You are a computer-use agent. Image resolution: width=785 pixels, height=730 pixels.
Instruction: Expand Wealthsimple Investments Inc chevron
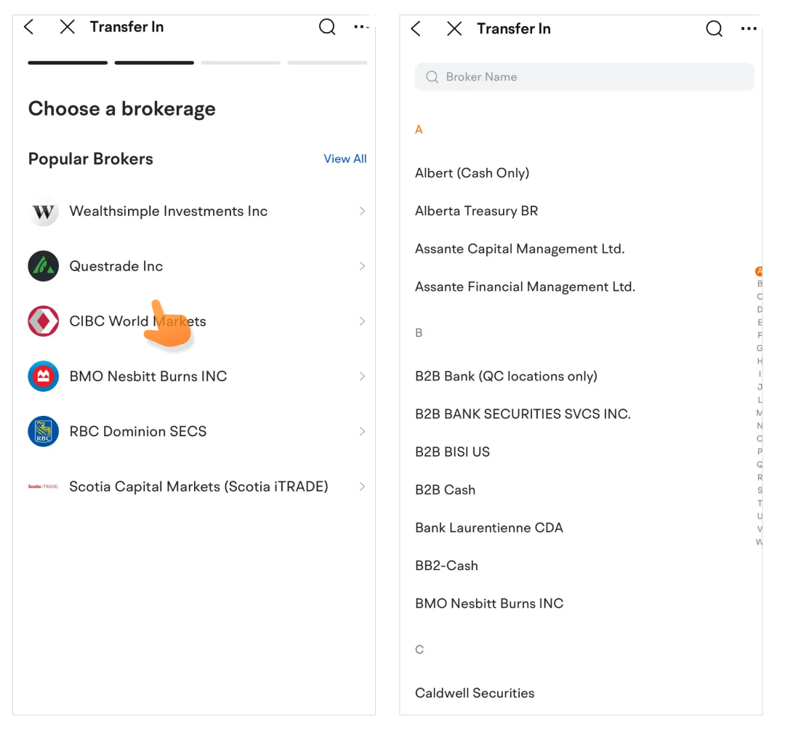pyautogui.click(x=361, y=212)
